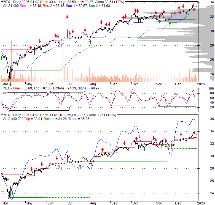Click the red arrow above the late-June price spike

point(67,17)
